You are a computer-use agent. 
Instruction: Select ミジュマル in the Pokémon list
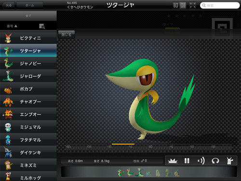coord(28,127)
